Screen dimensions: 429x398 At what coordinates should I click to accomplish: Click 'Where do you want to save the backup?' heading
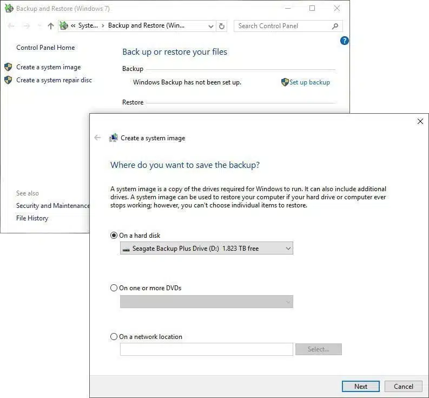[185, 165]
